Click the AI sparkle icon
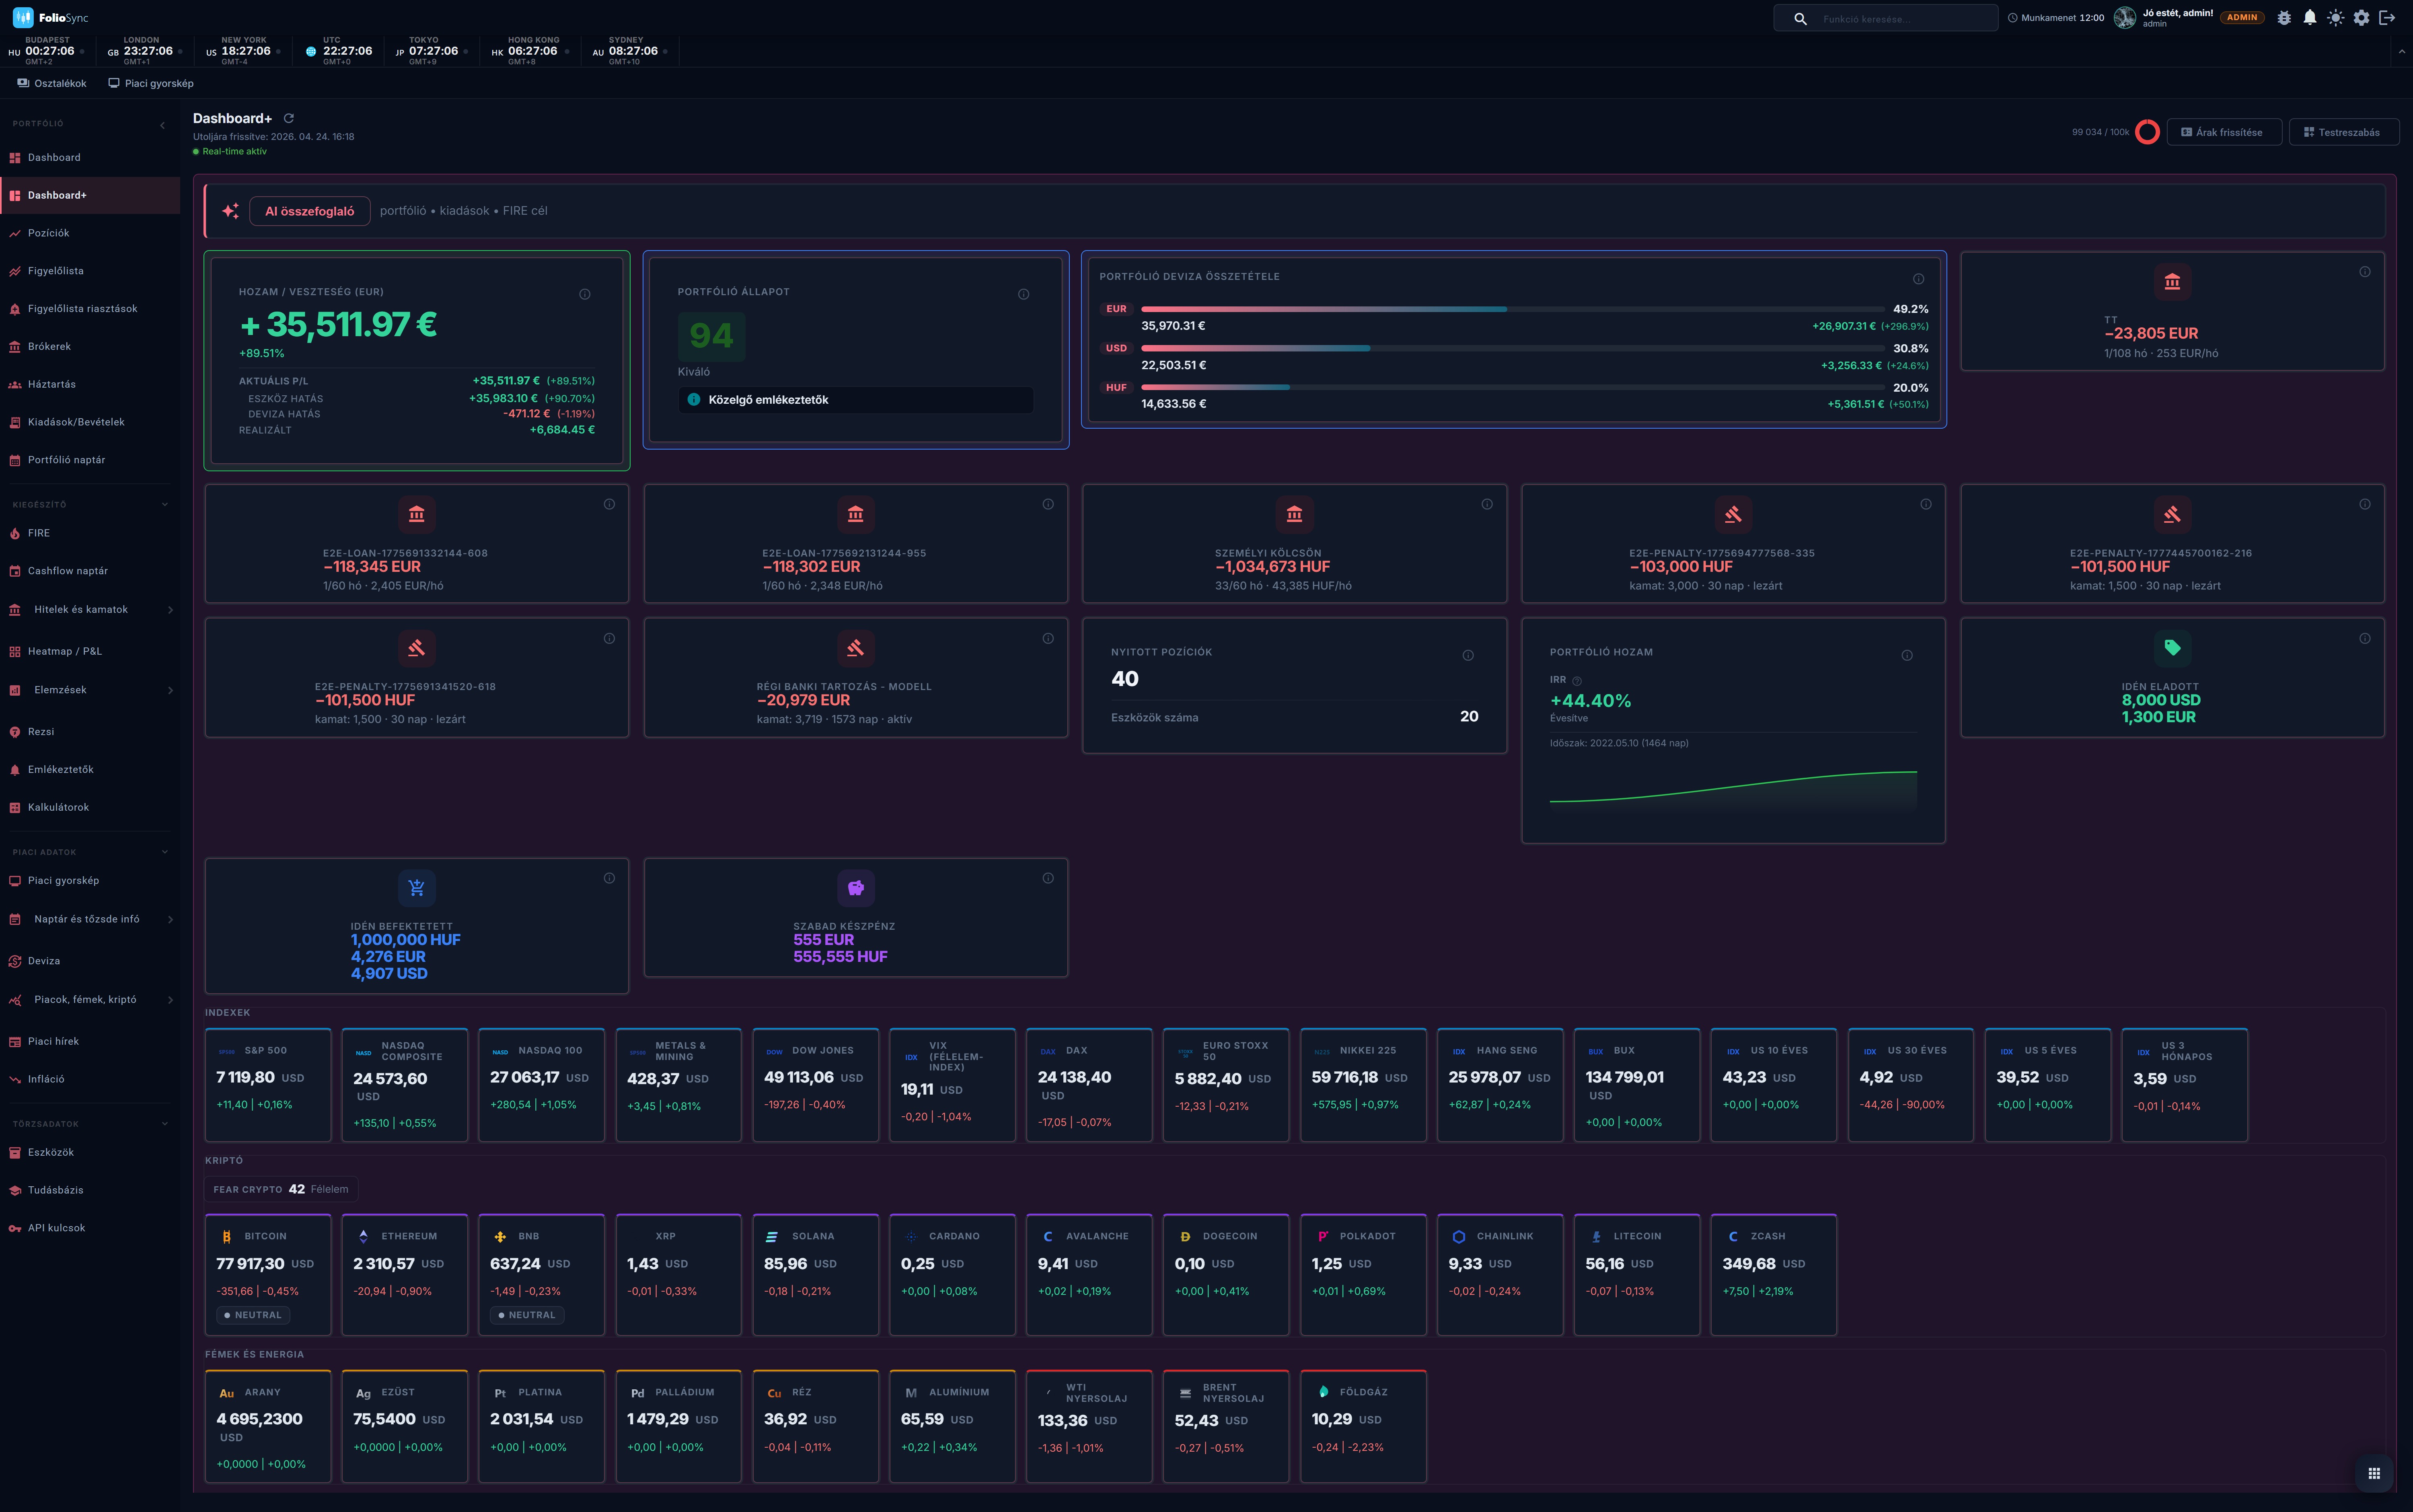 point(230,211)
